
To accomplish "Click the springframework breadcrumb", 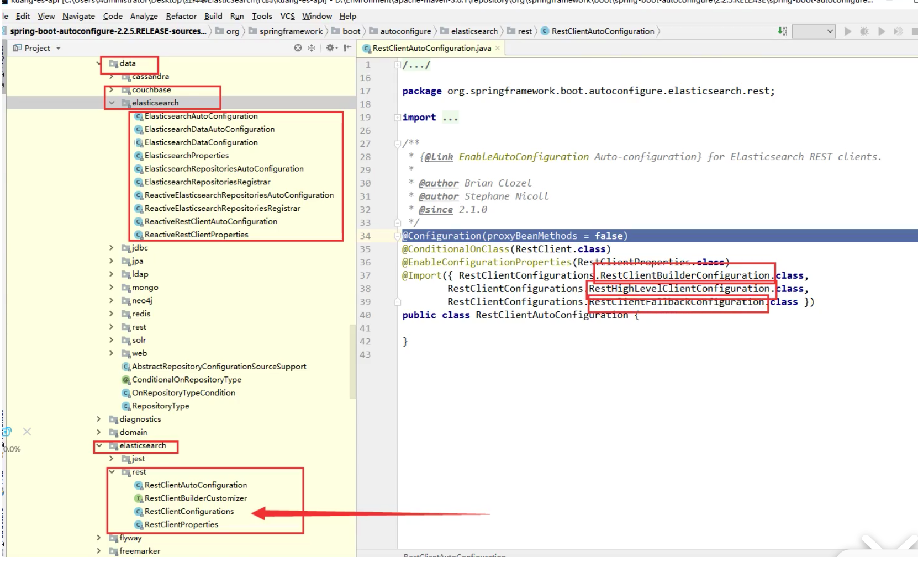I will click(291, 31).
